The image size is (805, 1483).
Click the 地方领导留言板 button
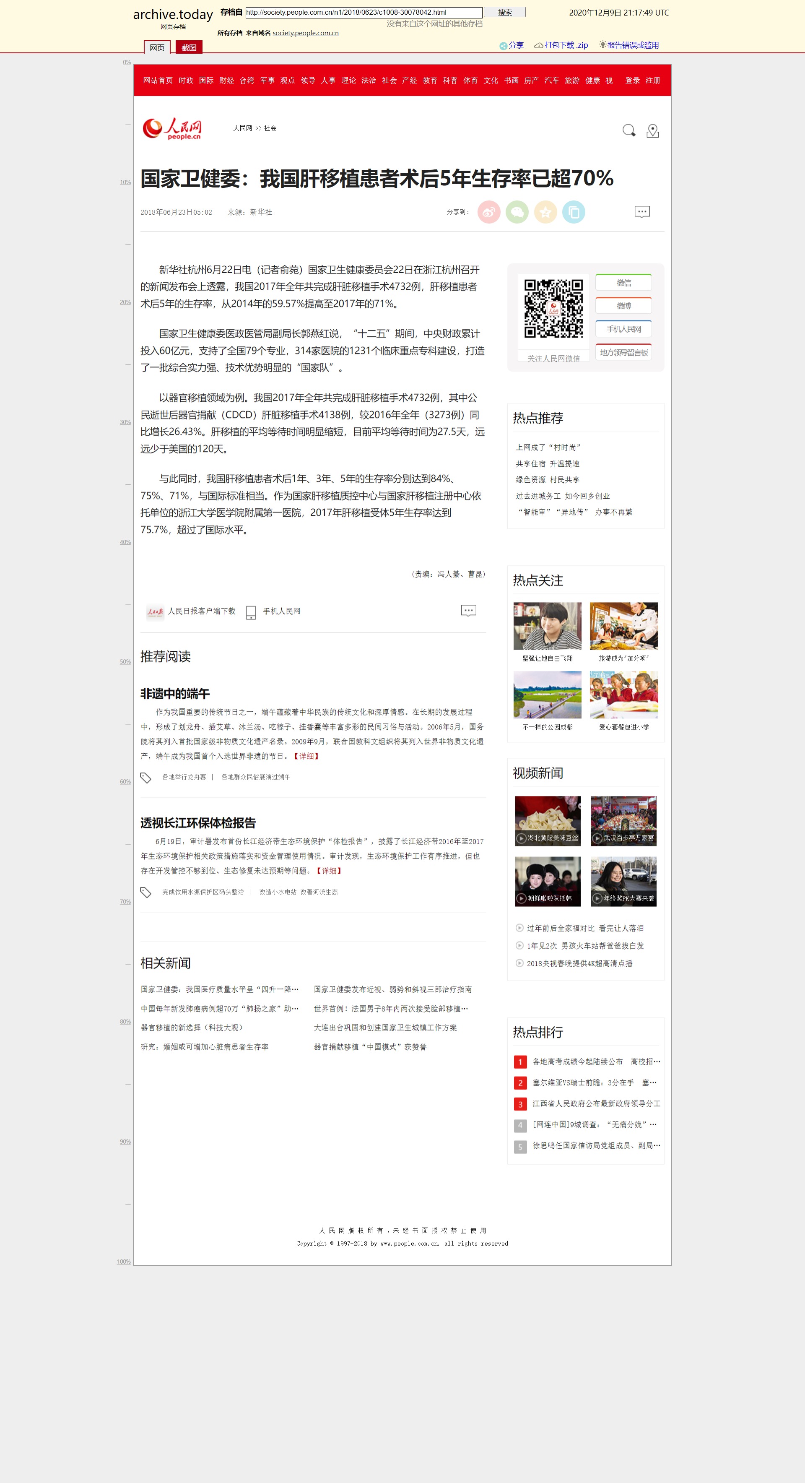(x=624, y=352)
